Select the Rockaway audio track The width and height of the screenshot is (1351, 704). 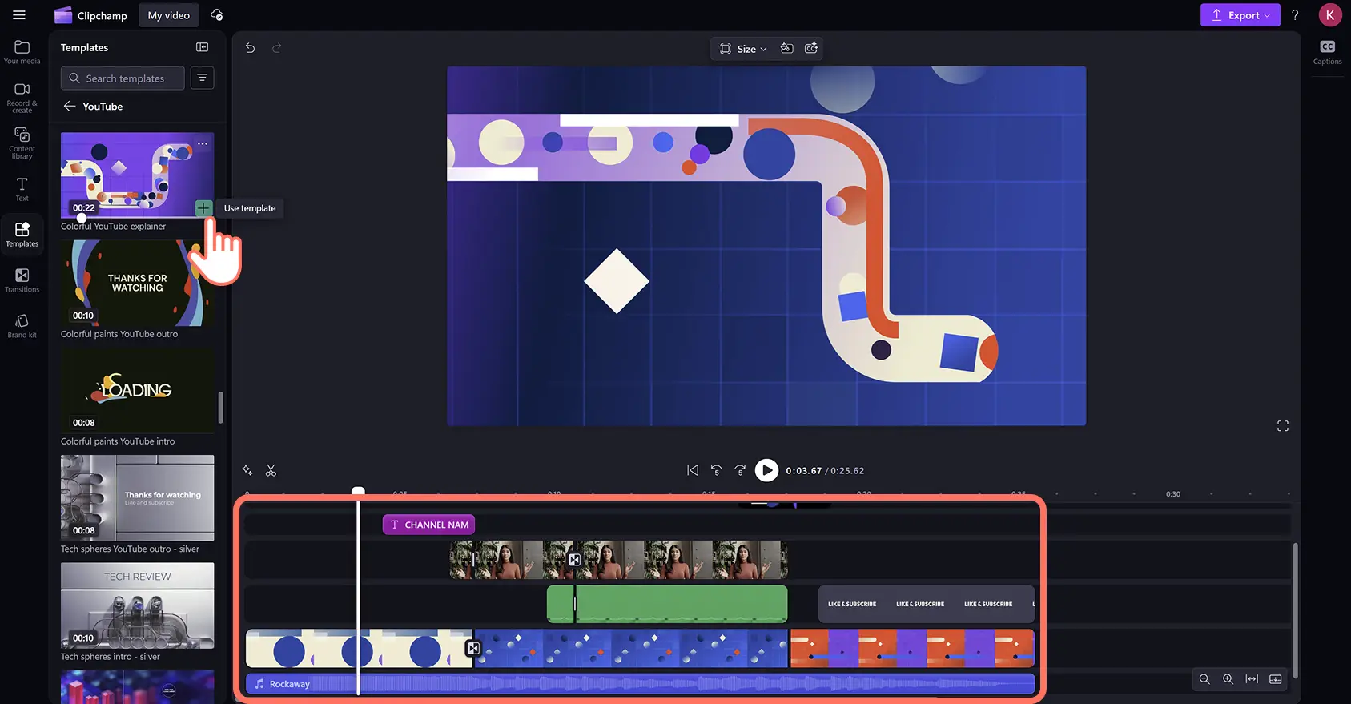(641, 683)
